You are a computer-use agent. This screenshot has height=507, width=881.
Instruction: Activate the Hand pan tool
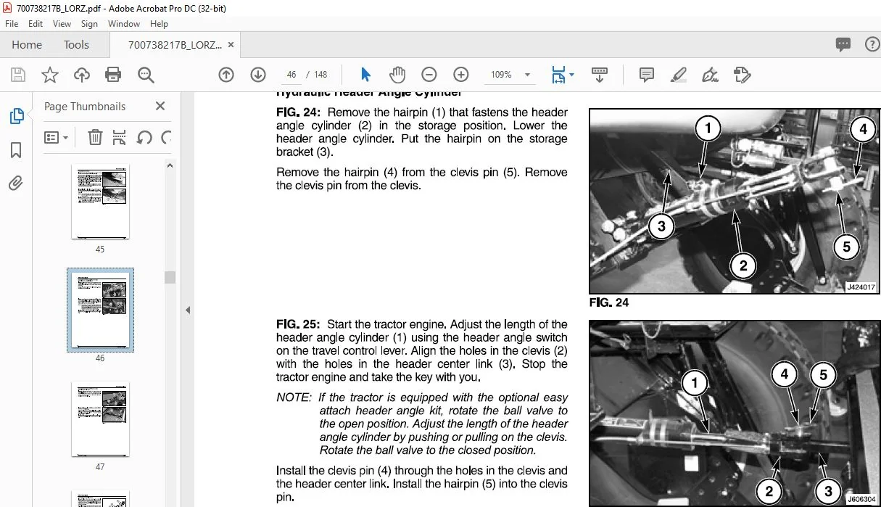[x=397, y=75]
